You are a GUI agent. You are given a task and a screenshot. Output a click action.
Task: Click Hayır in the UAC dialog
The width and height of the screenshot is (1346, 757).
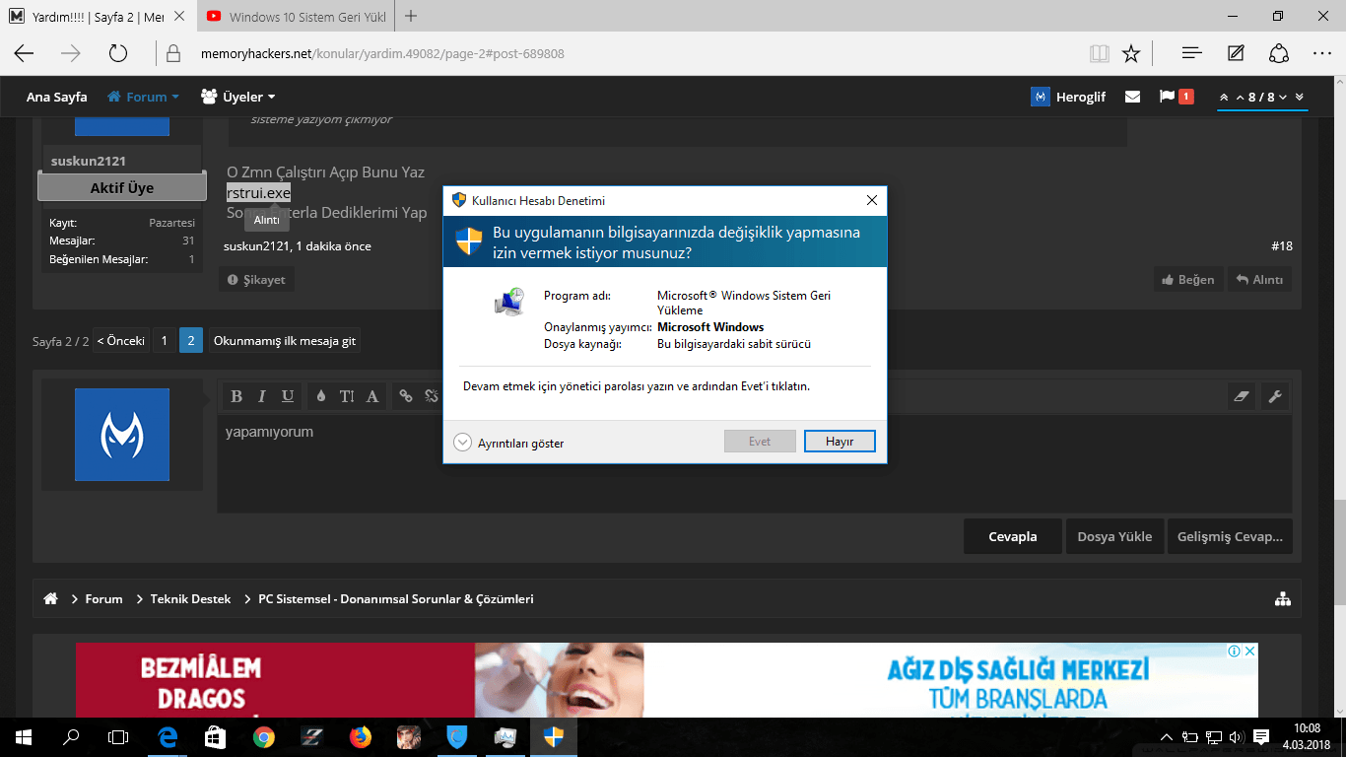[840, 442]
